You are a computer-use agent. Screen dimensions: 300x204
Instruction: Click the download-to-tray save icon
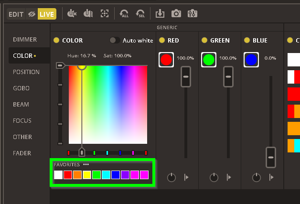coord(160,14)
